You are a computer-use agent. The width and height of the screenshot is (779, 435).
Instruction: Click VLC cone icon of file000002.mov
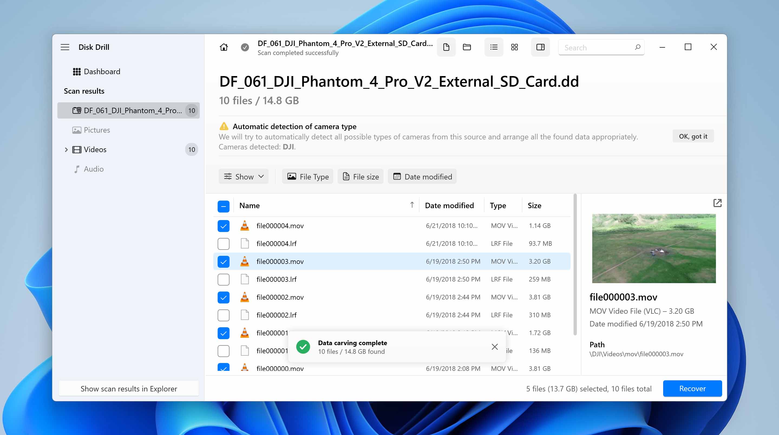point(245,297)
